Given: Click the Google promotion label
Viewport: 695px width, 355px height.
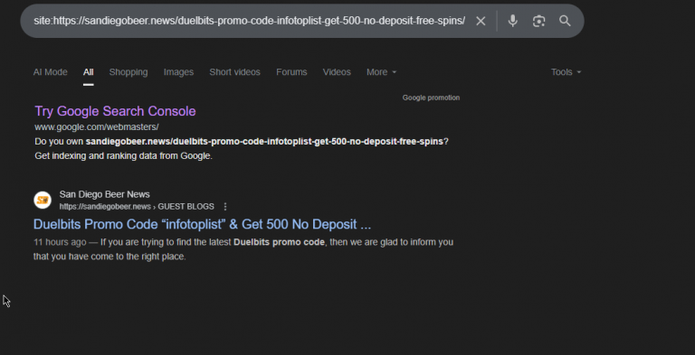Looking at the screenshot, I should tap(431, 98).
